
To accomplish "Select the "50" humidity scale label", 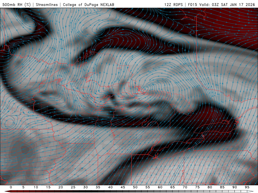I will (x=135, y=187).
